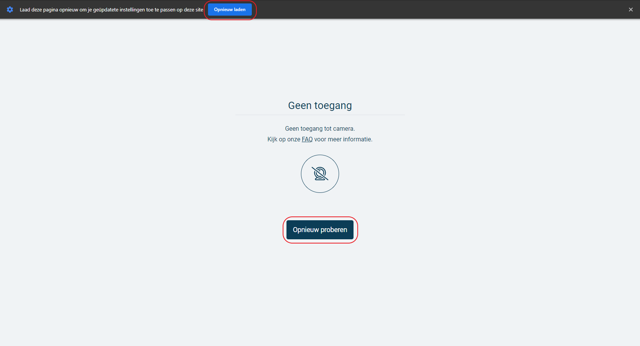Open the FAQ link
Image resolution: width=640 pixels, height=346 pixels.
click(x=307, y=139)
